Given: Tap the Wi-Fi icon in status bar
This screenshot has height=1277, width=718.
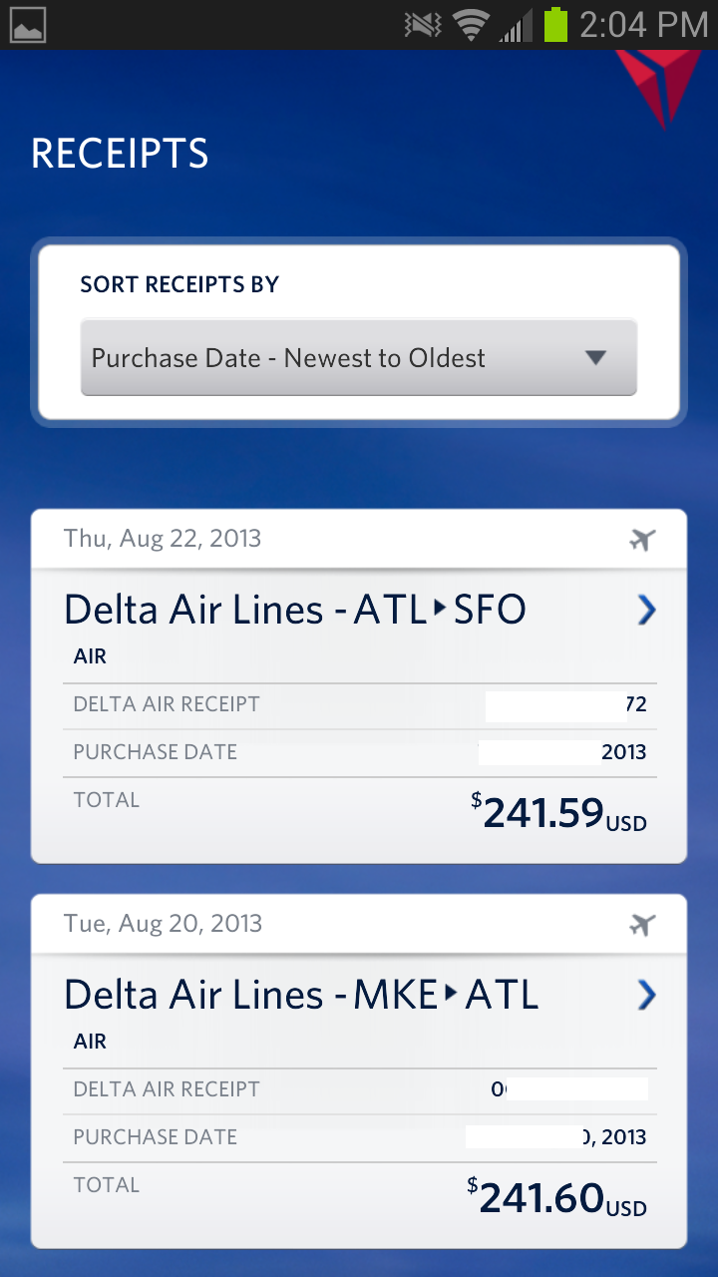Looking at the screenshot, I should pyautogui.click(x=469, y=25).
